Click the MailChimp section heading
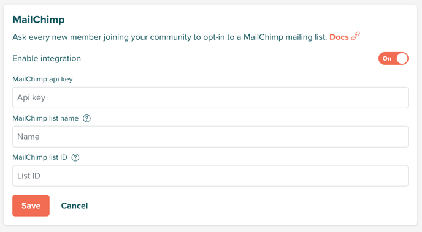422x232 pixels. pos(39,20)
